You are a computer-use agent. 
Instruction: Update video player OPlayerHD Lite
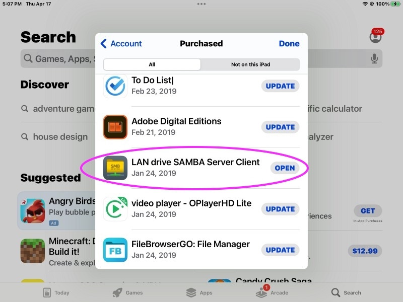coord(280,209)
